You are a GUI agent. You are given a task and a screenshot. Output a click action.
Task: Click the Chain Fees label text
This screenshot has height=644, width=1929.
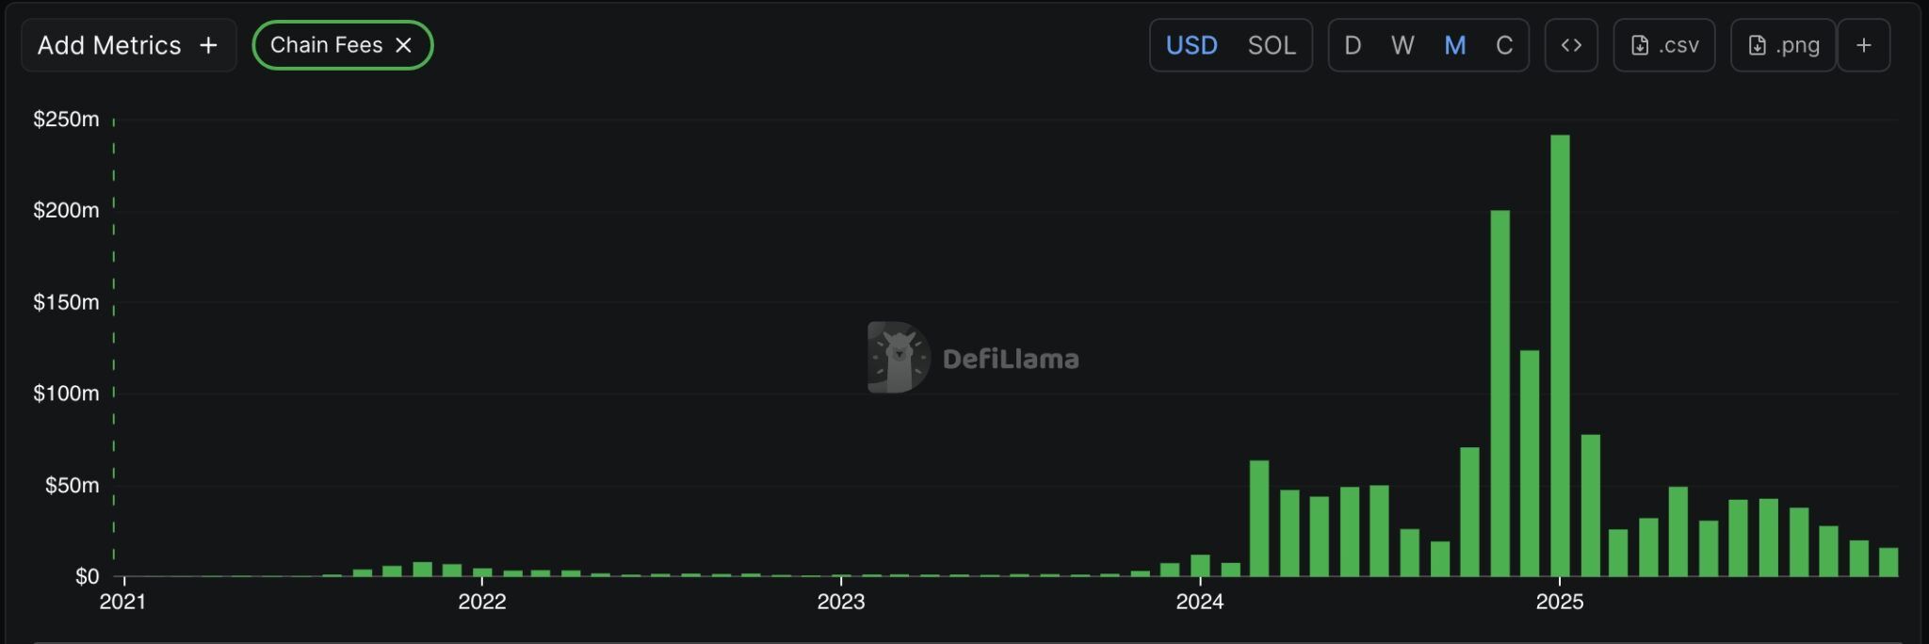326,45
